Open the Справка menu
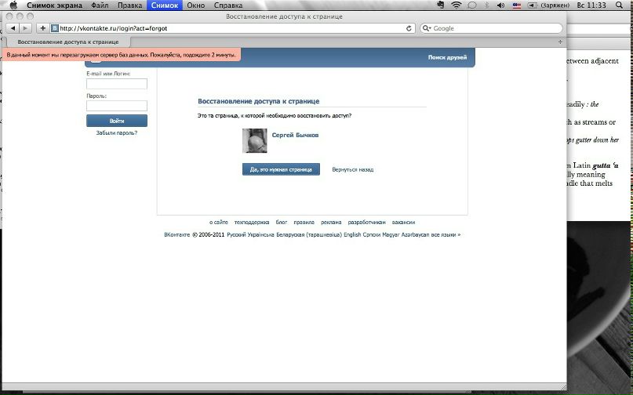The image size is (633, 395). pyautogui.click(x=228, y=5)
